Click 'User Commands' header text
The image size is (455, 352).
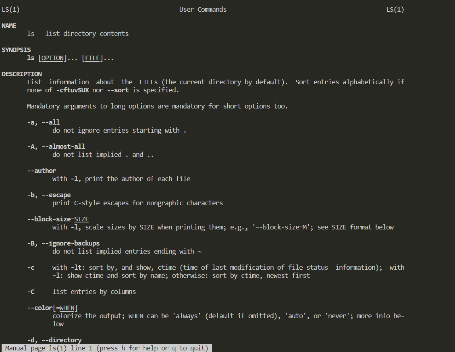(203, 9)
